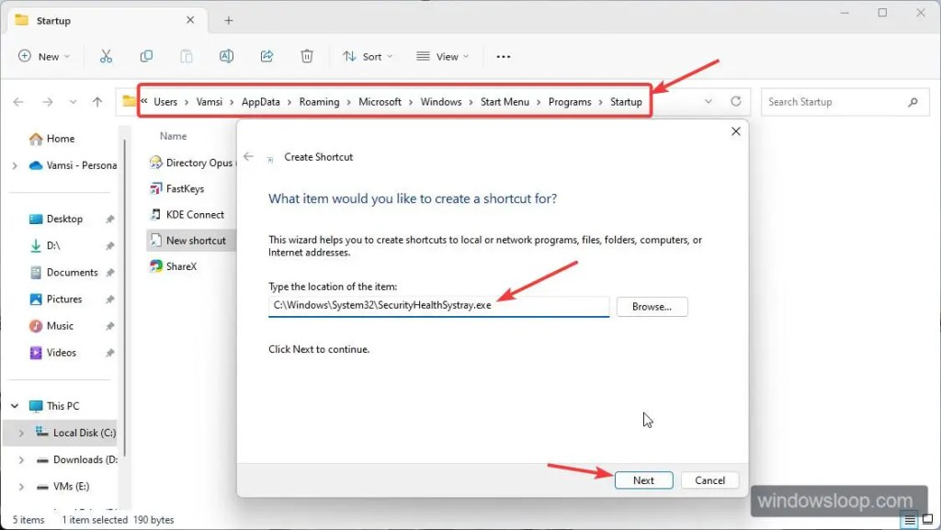Click the Refresh icon beside address bar

click(735, 102)
